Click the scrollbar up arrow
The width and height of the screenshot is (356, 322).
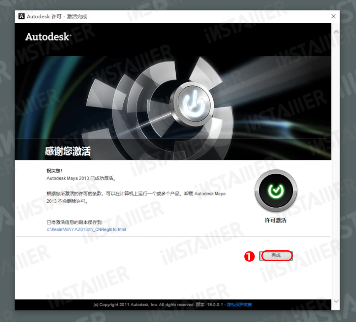(x=336, y=32)
